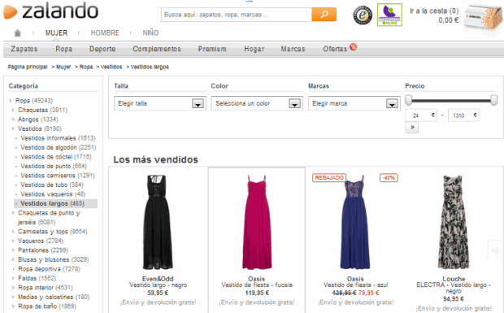Click the blue Oasis dress image

[x=355, y=222]
